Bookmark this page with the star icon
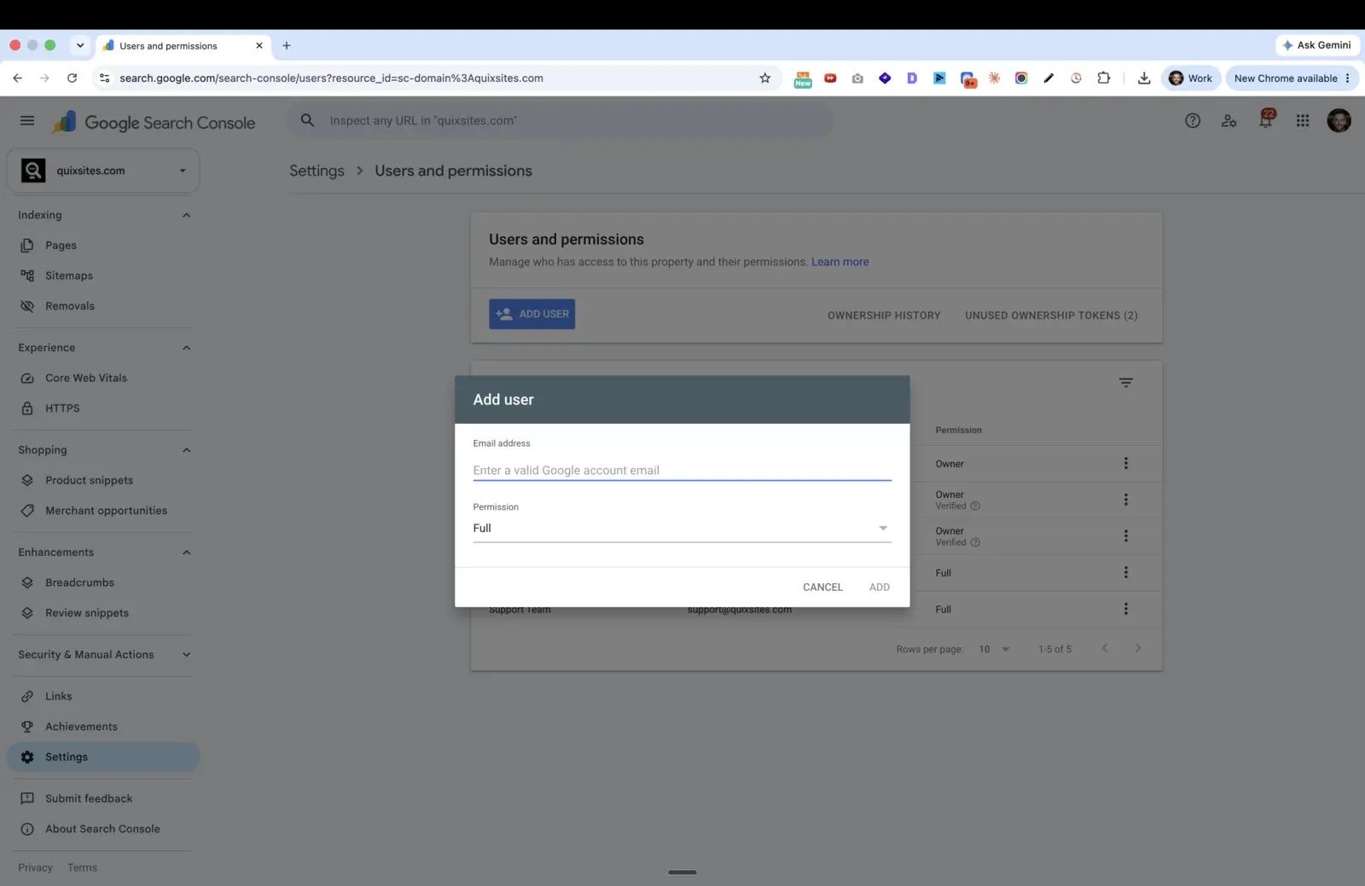Viewport: 1365px width, 886px height. tap(765, 78)
